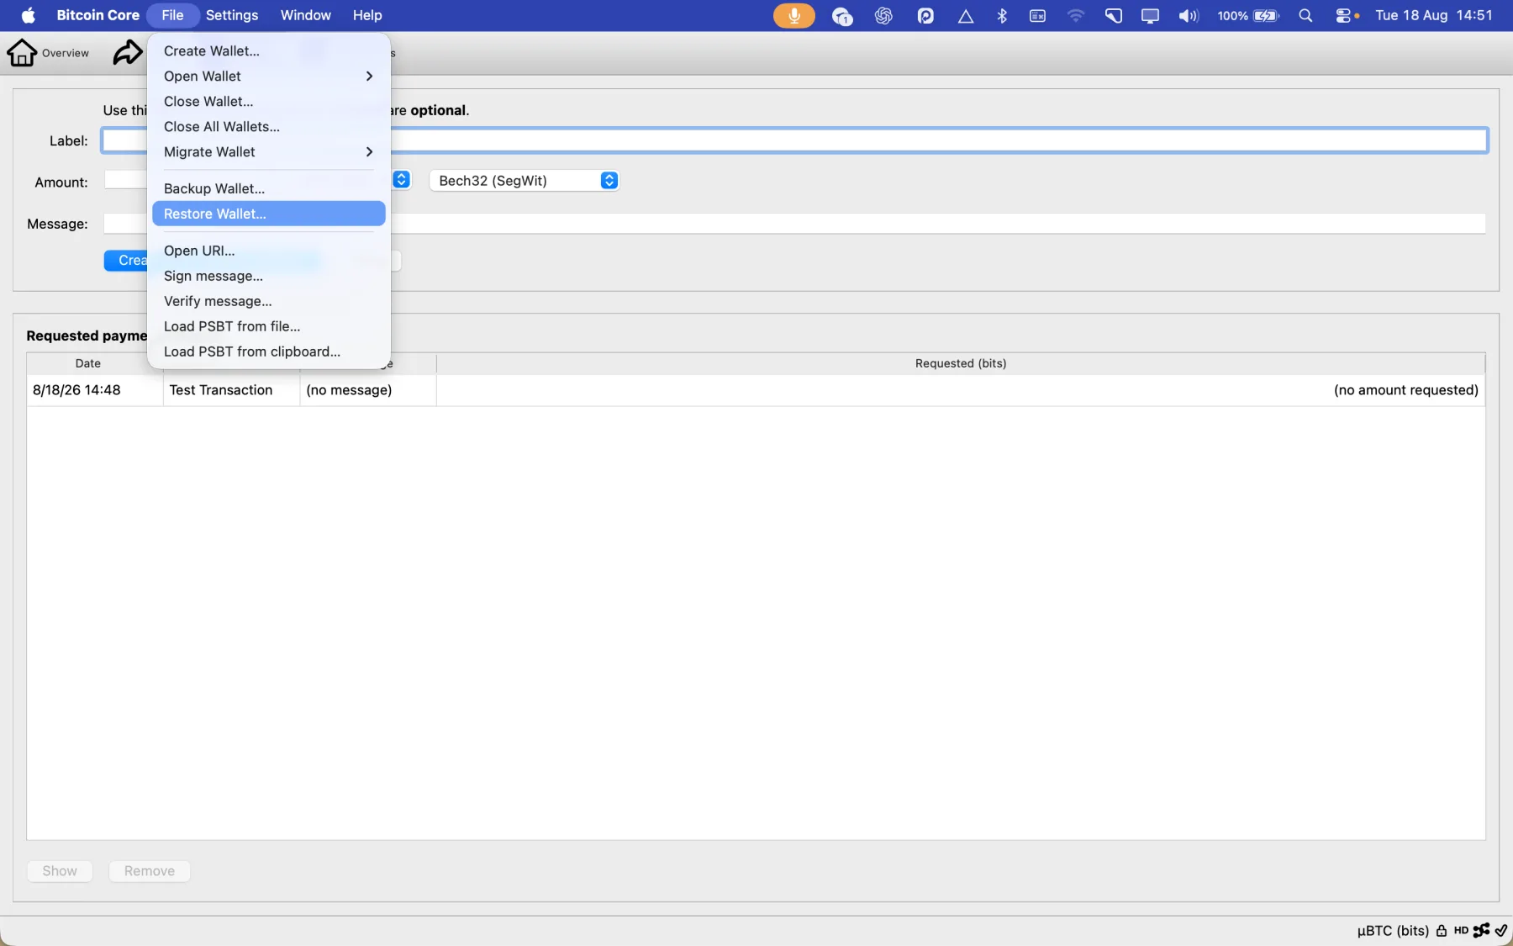This screenshot has width=1513, height=946.
Task: Click into the Message input field
Action: [794, 224]
